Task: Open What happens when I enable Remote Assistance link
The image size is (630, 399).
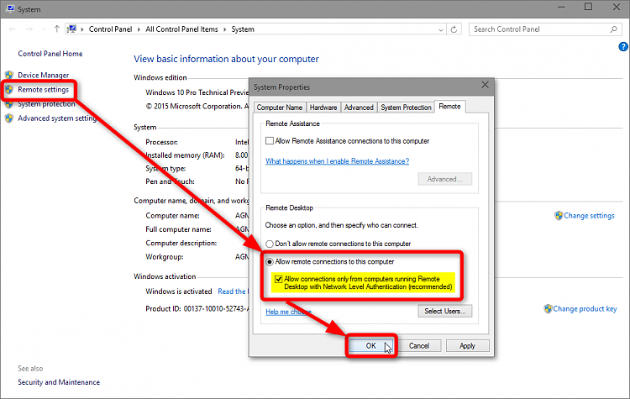Action: (x=338, y=161)
